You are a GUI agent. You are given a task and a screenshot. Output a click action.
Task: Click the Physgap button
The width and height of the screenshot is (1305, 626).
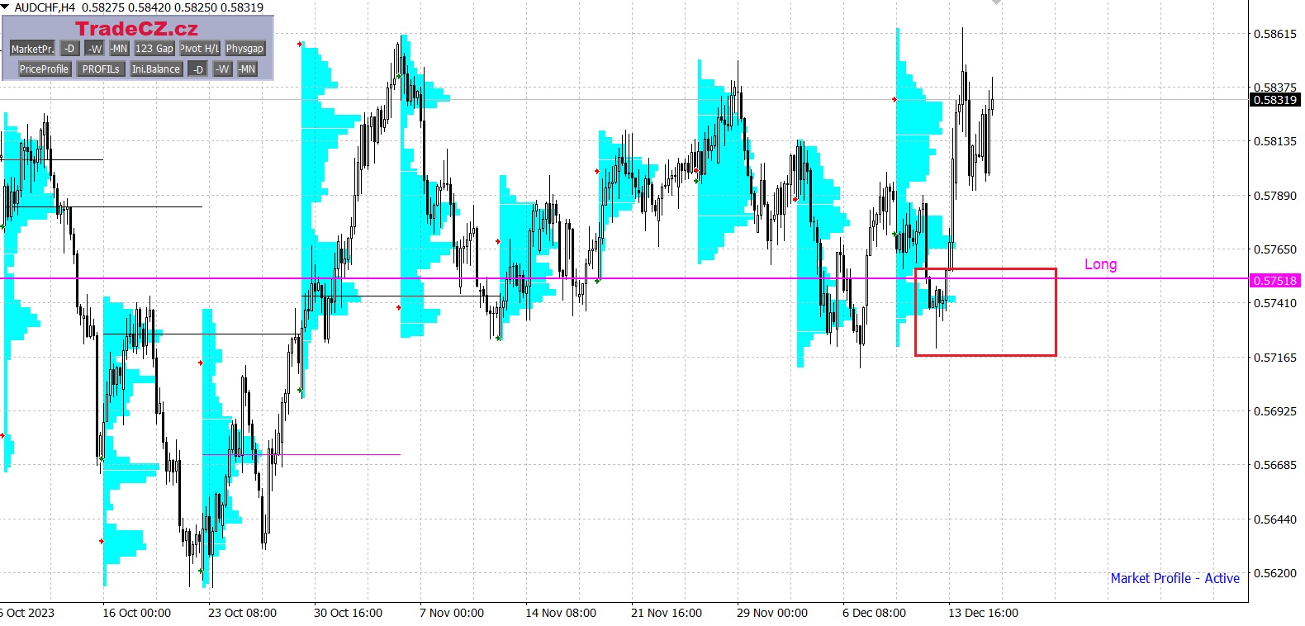tap(244, 49)
